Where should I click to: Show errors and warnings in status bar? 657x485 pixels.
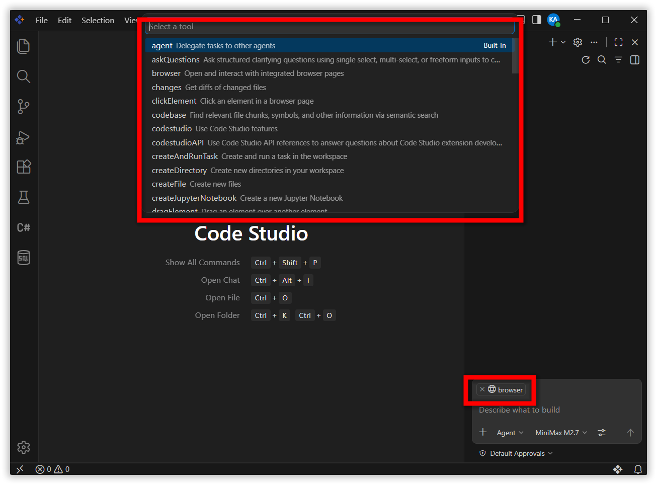tap(53, 469)
